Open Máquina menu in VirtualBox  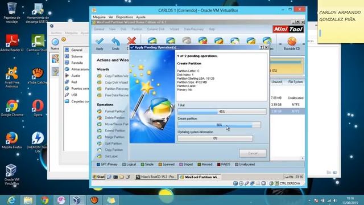pyautogui.click(x=99, y=17)
